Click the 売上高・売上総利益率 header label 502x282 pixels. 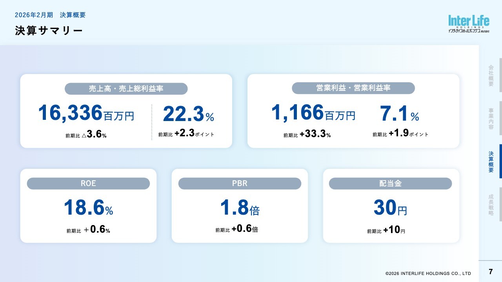point(126,89)
